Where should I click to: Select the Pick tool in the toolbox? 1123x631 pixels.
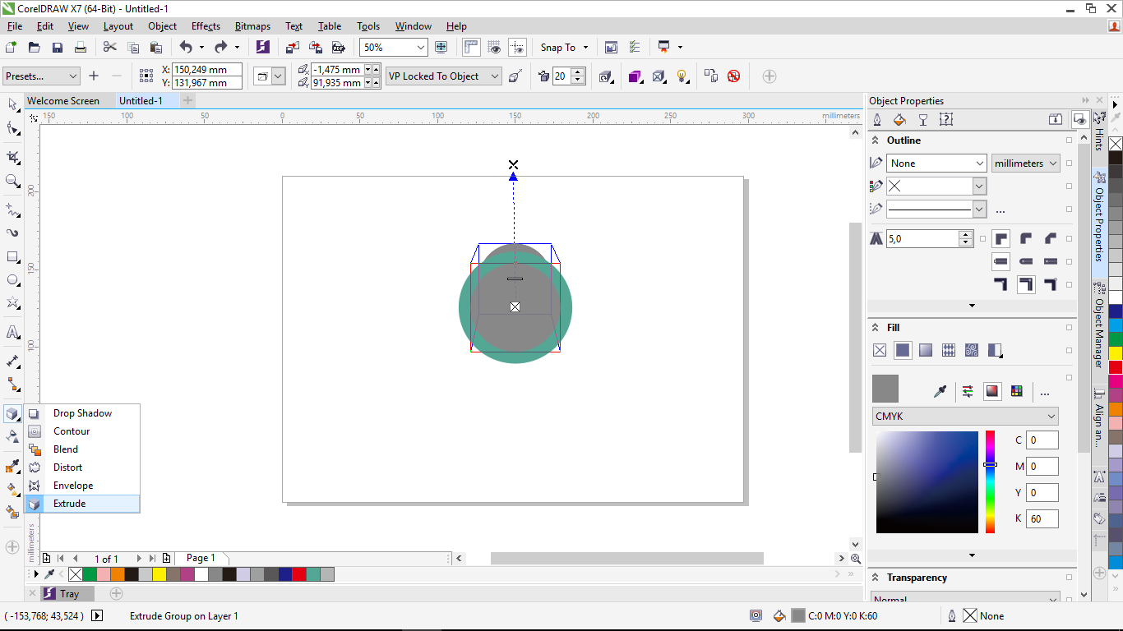(x=12, y=104)
